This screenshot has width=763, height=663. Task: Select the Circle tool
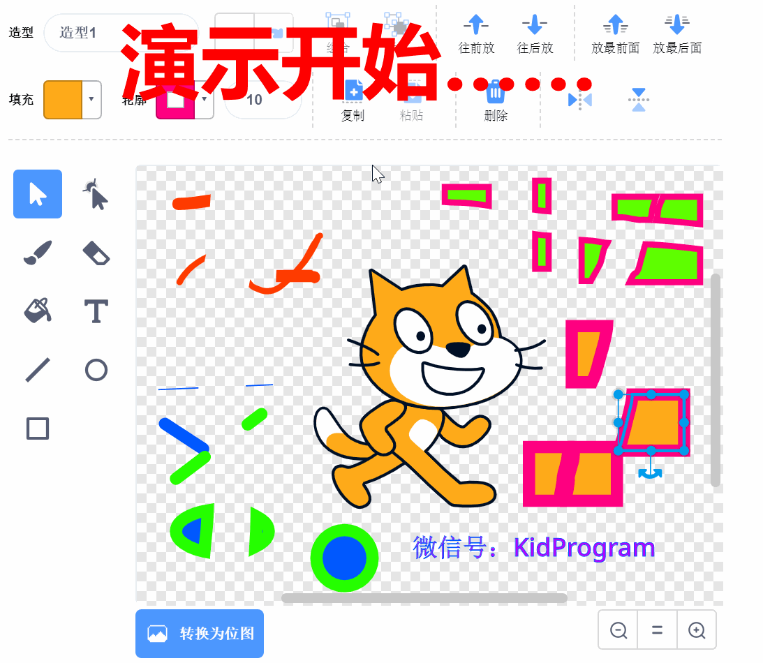pyautogui.click(x=96, y=370)
